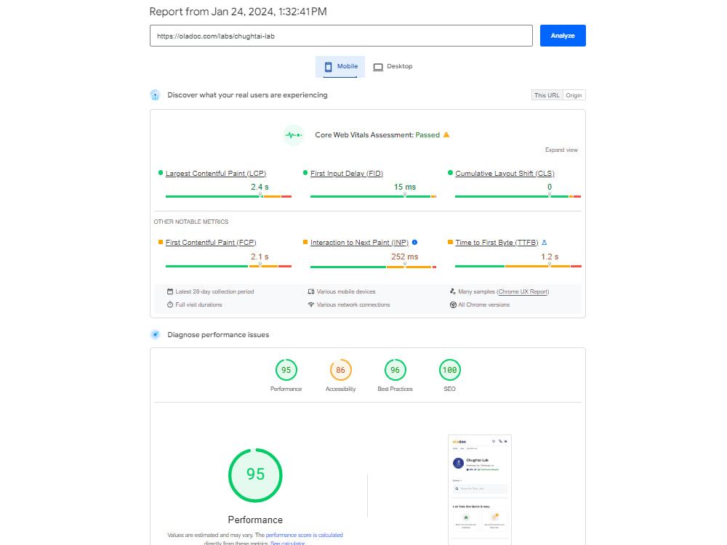Click the devices icon by Various mobile devices
The width and height of the screenshot is (727, 545).
pyautogui.click(x=311, y=291)
